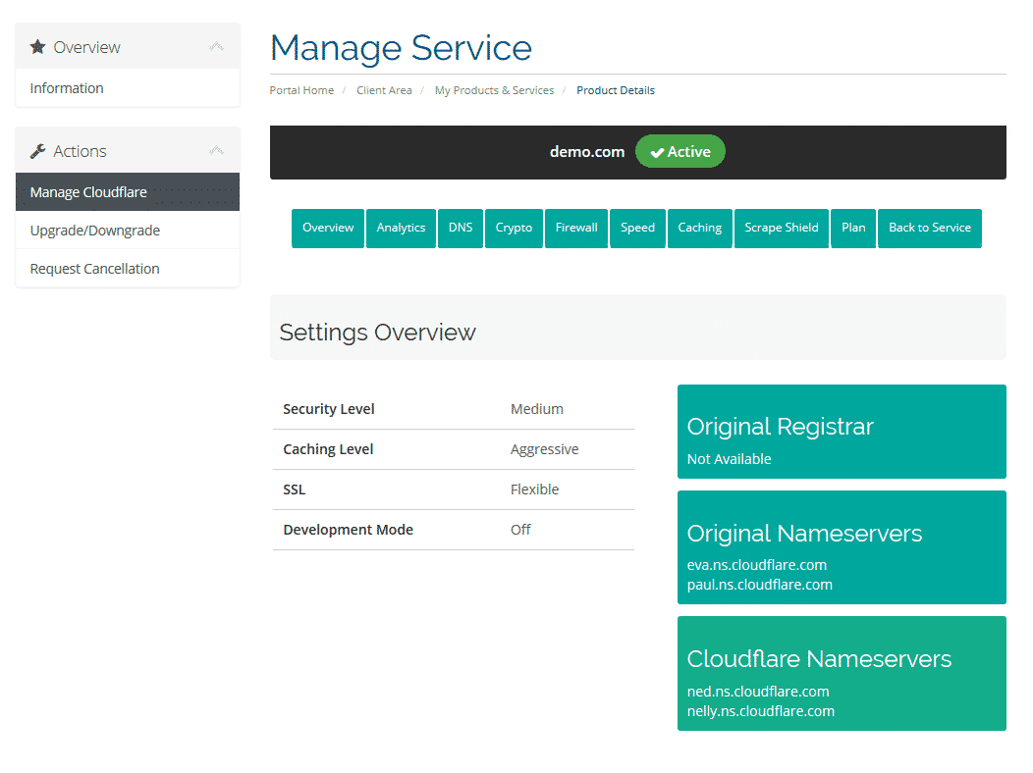Open the DNS settings tab

pos(460,228)
